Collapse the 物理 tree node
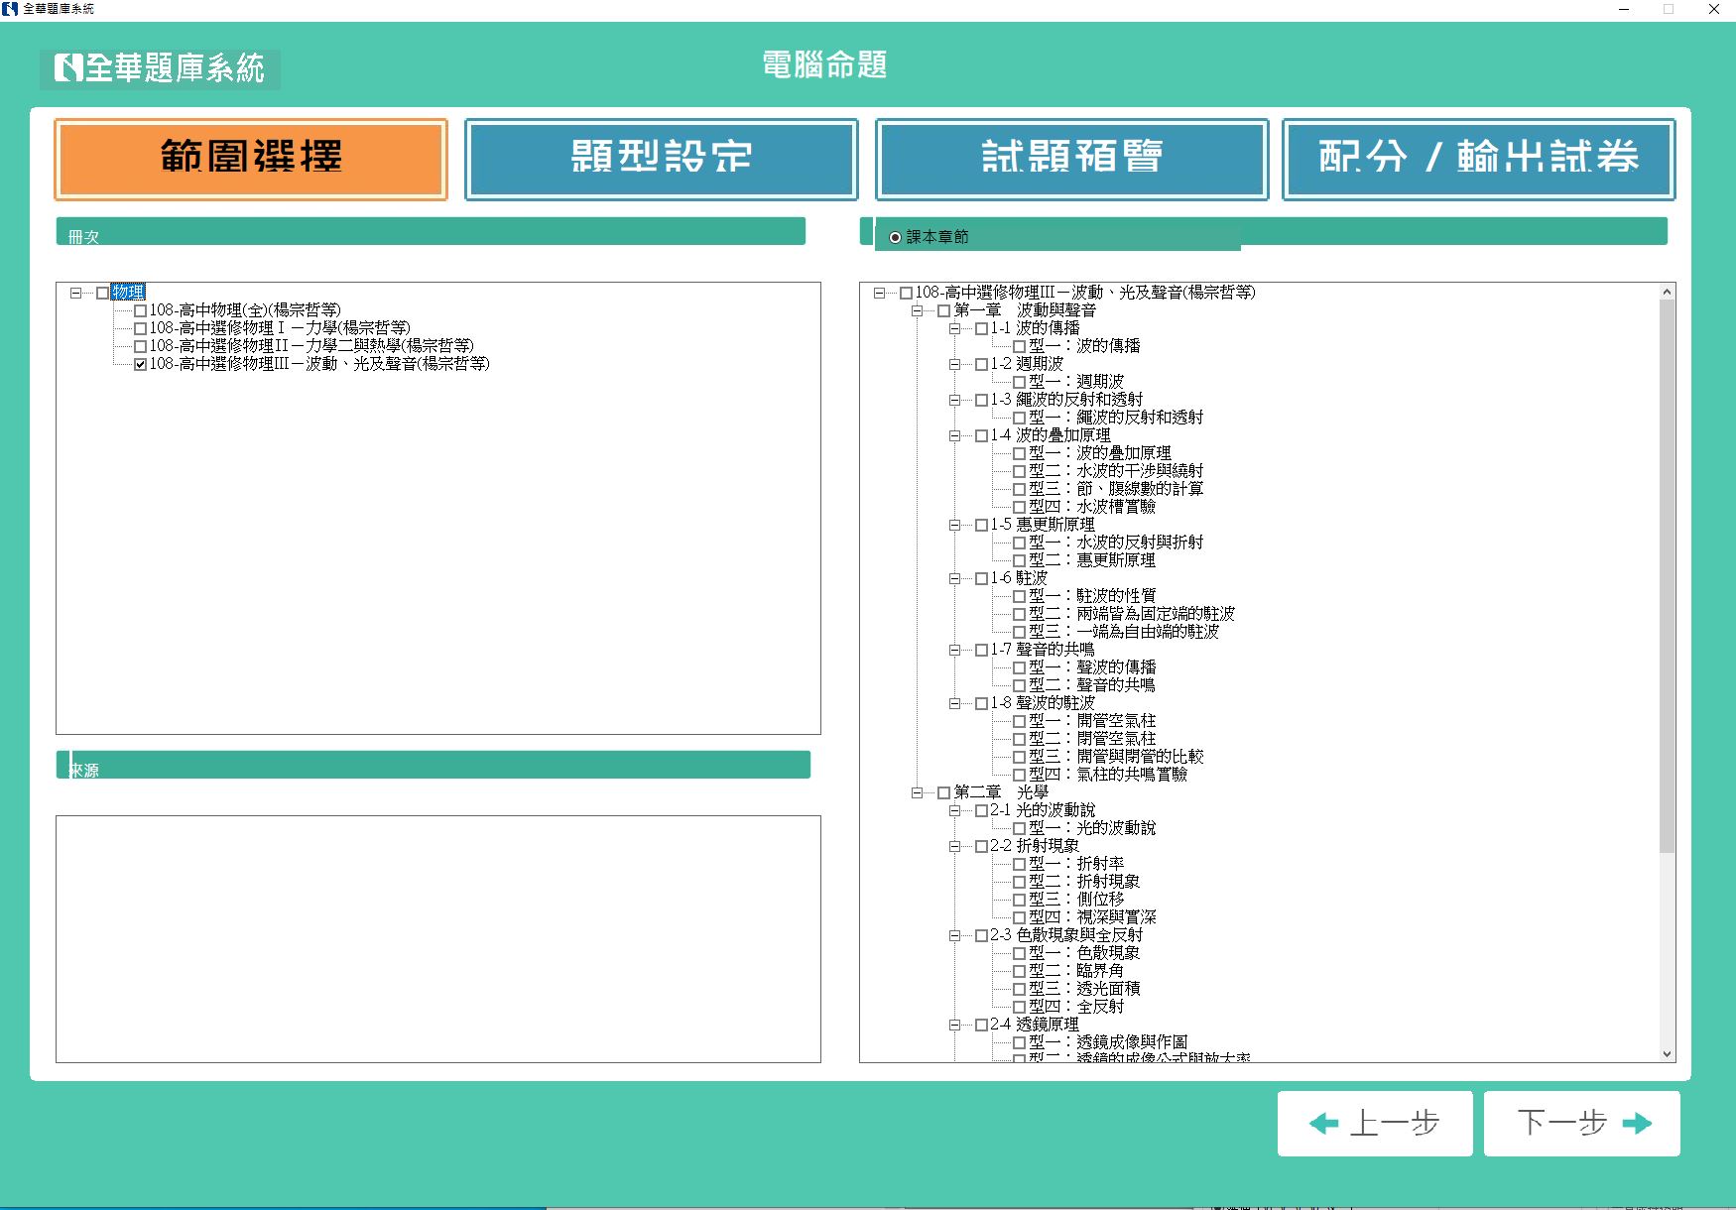 click(x=75, y=293)
